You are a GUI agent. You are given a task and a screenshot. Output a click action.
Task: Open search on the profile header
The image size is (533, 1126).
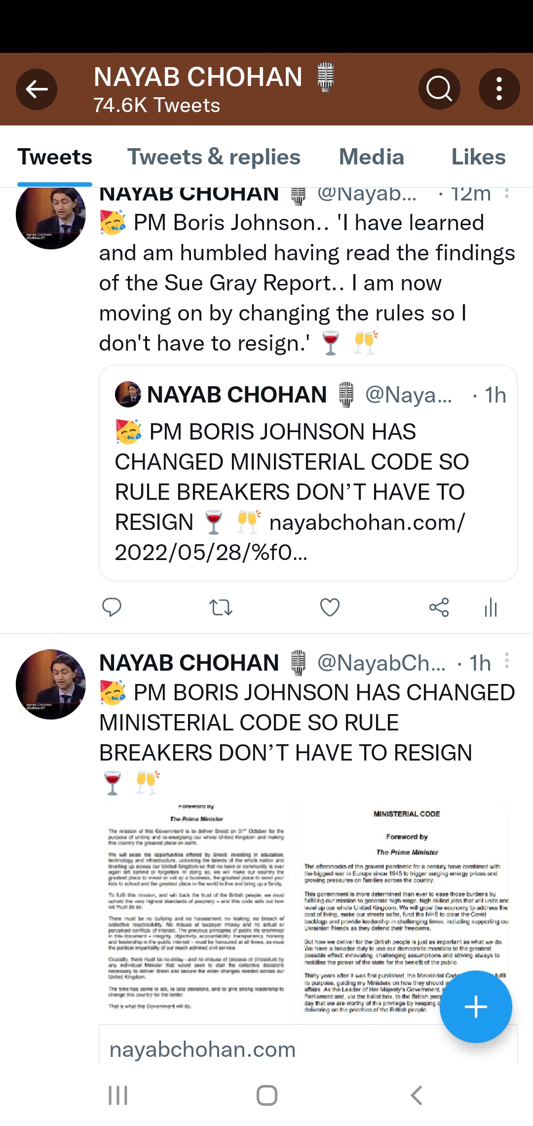[x=439, y=89]
